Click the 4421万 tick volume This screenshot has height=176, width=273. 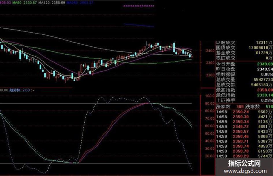265,117
